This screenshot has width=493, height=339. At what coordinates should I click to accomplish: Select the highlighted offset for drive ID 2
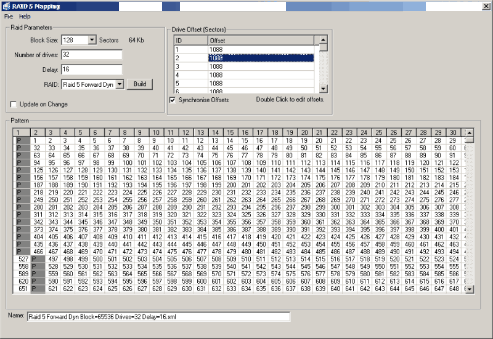(261, 58)
